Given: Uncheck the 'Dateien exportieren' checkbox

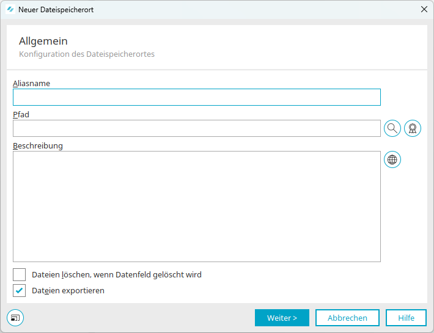Looking at the screenshot, I should [20, 290].
